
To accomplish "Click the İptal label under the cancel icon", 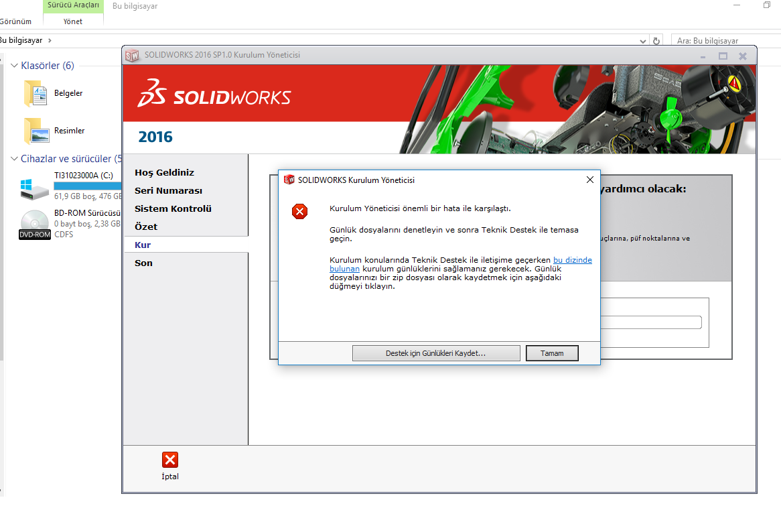I will (x=170, y=476).
